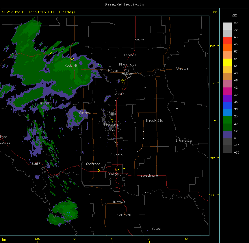Screen dimensions: 249x243
Task: Click the Innisfail label
Action: pyautogui.click(x=120, y=94)
